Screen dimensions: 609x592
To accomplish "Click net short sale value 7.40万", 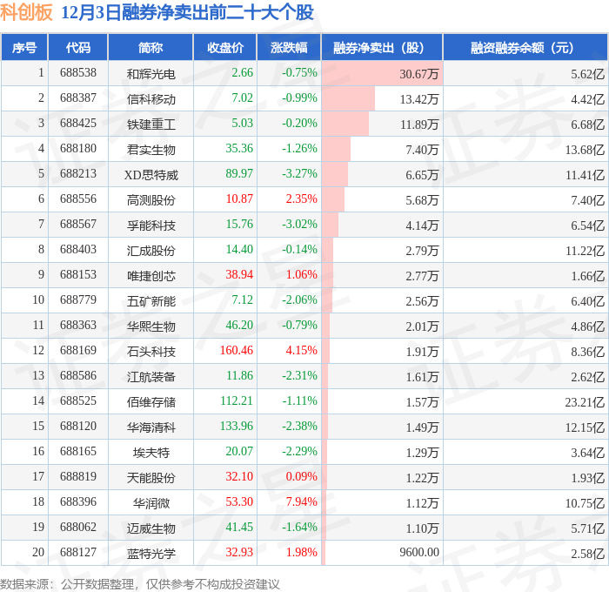I will click(x=422, y=150).
